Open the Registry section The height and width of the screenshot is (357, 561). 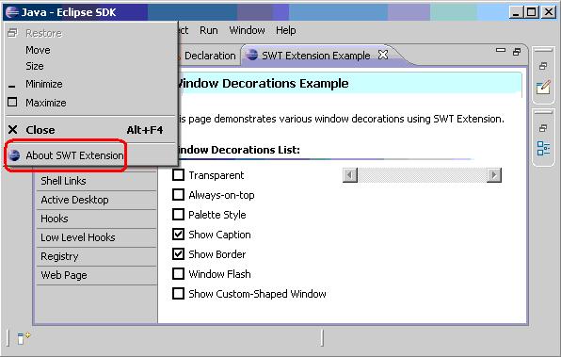[x=97, y=257]
